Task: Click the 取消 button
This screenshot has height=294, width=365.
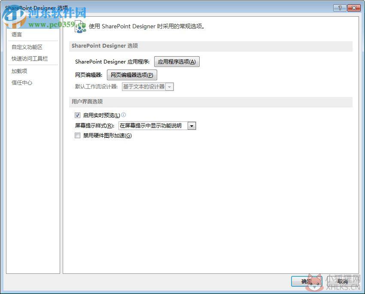Action: tap(343, 282)
